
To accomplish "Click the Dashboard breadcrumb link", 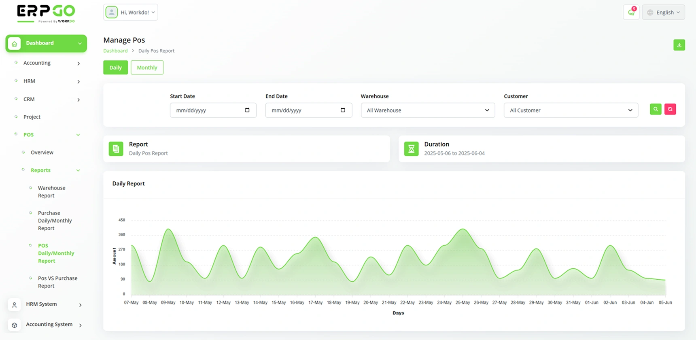I will point(115,51).
